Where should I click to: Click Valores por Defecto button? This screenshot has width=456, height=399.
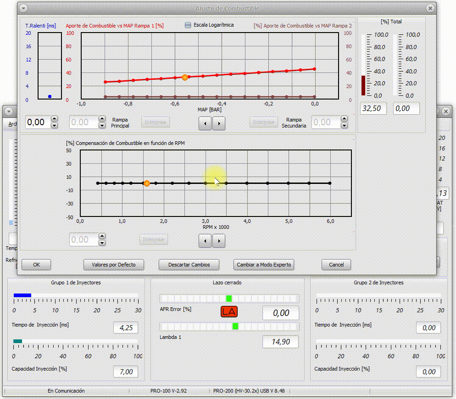(x=114, y=265)
